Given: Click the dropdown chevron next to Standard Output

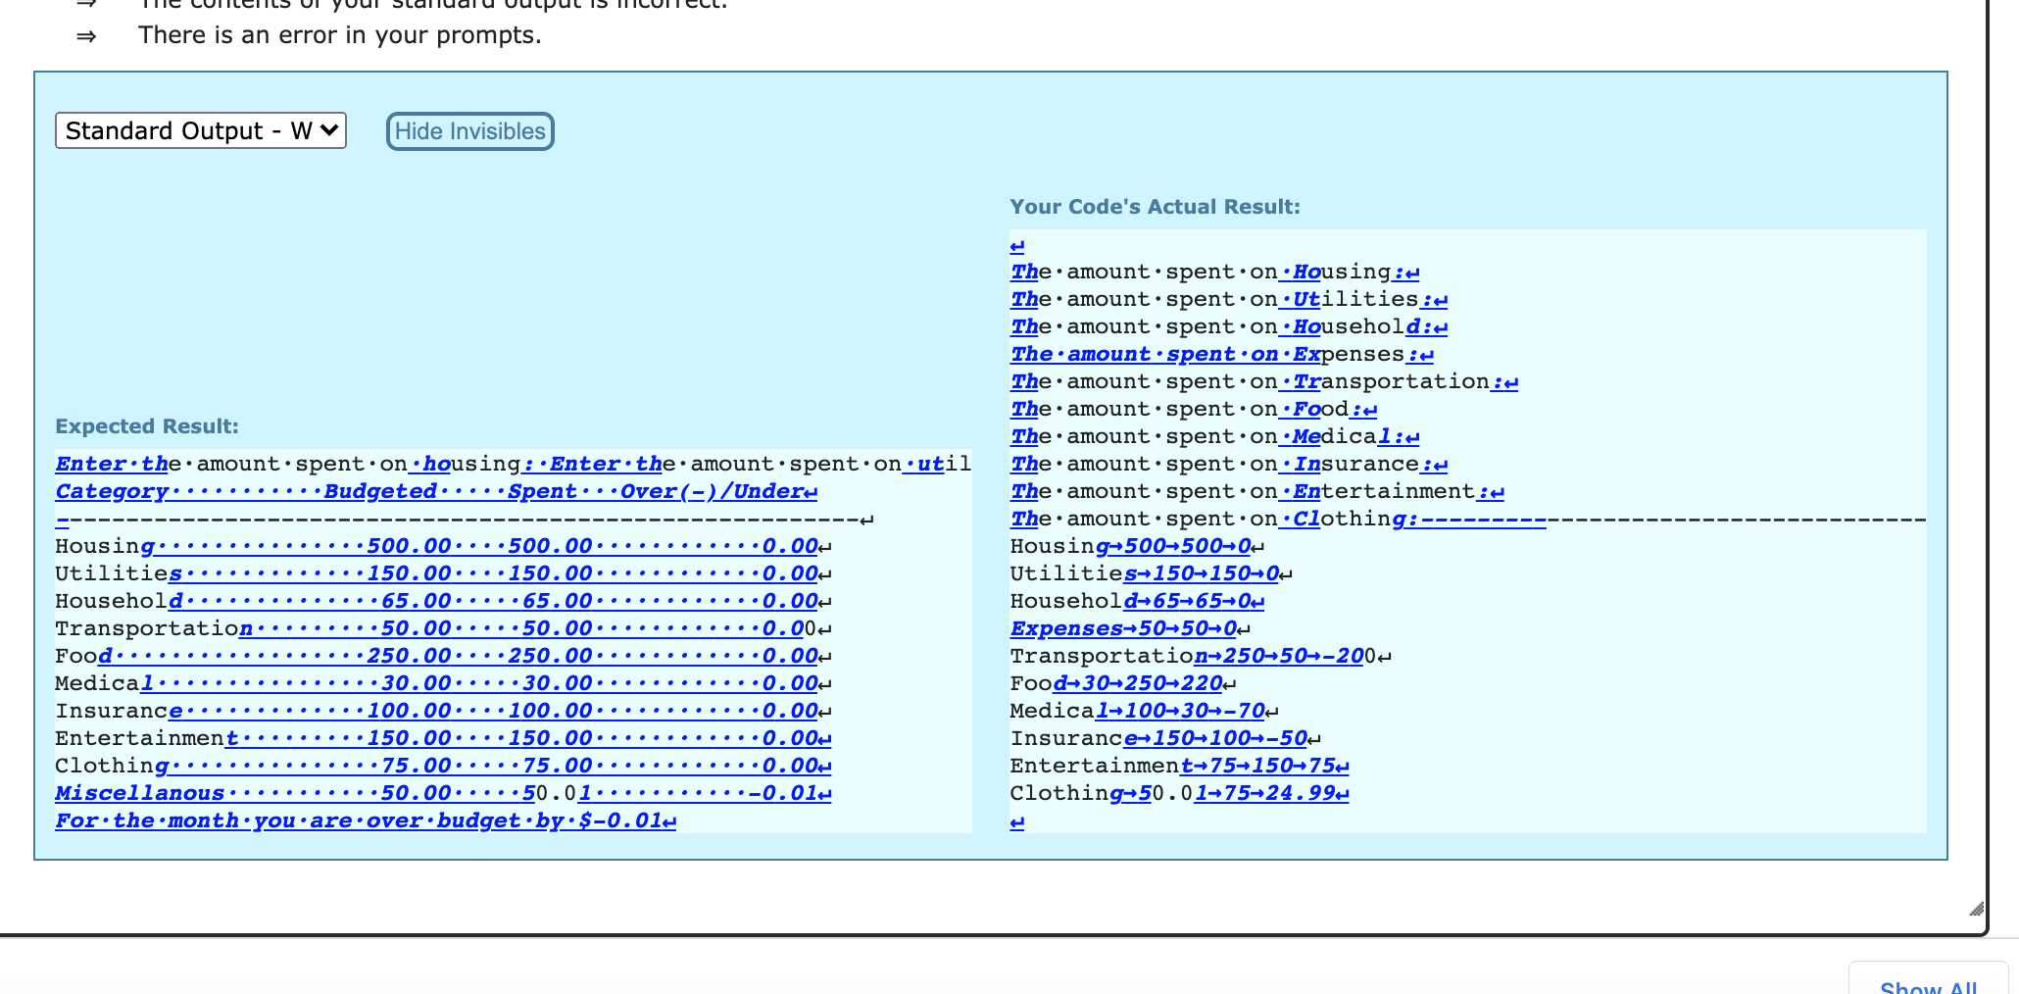Looking at the screenshot, I should click(x=330, y=130).
